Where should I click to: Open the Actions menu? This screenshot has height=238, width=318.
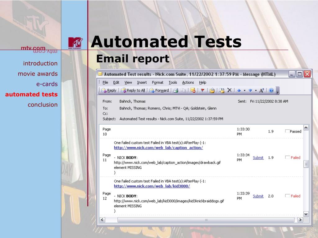(x=188, y=82)
